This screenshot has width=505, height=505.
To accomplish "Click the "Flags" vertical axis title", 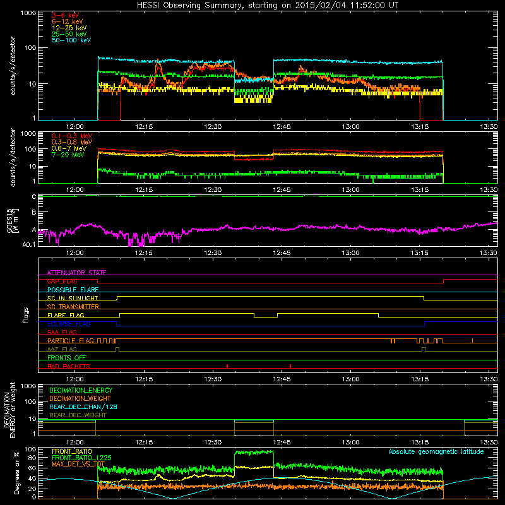I will coord(26,315).
